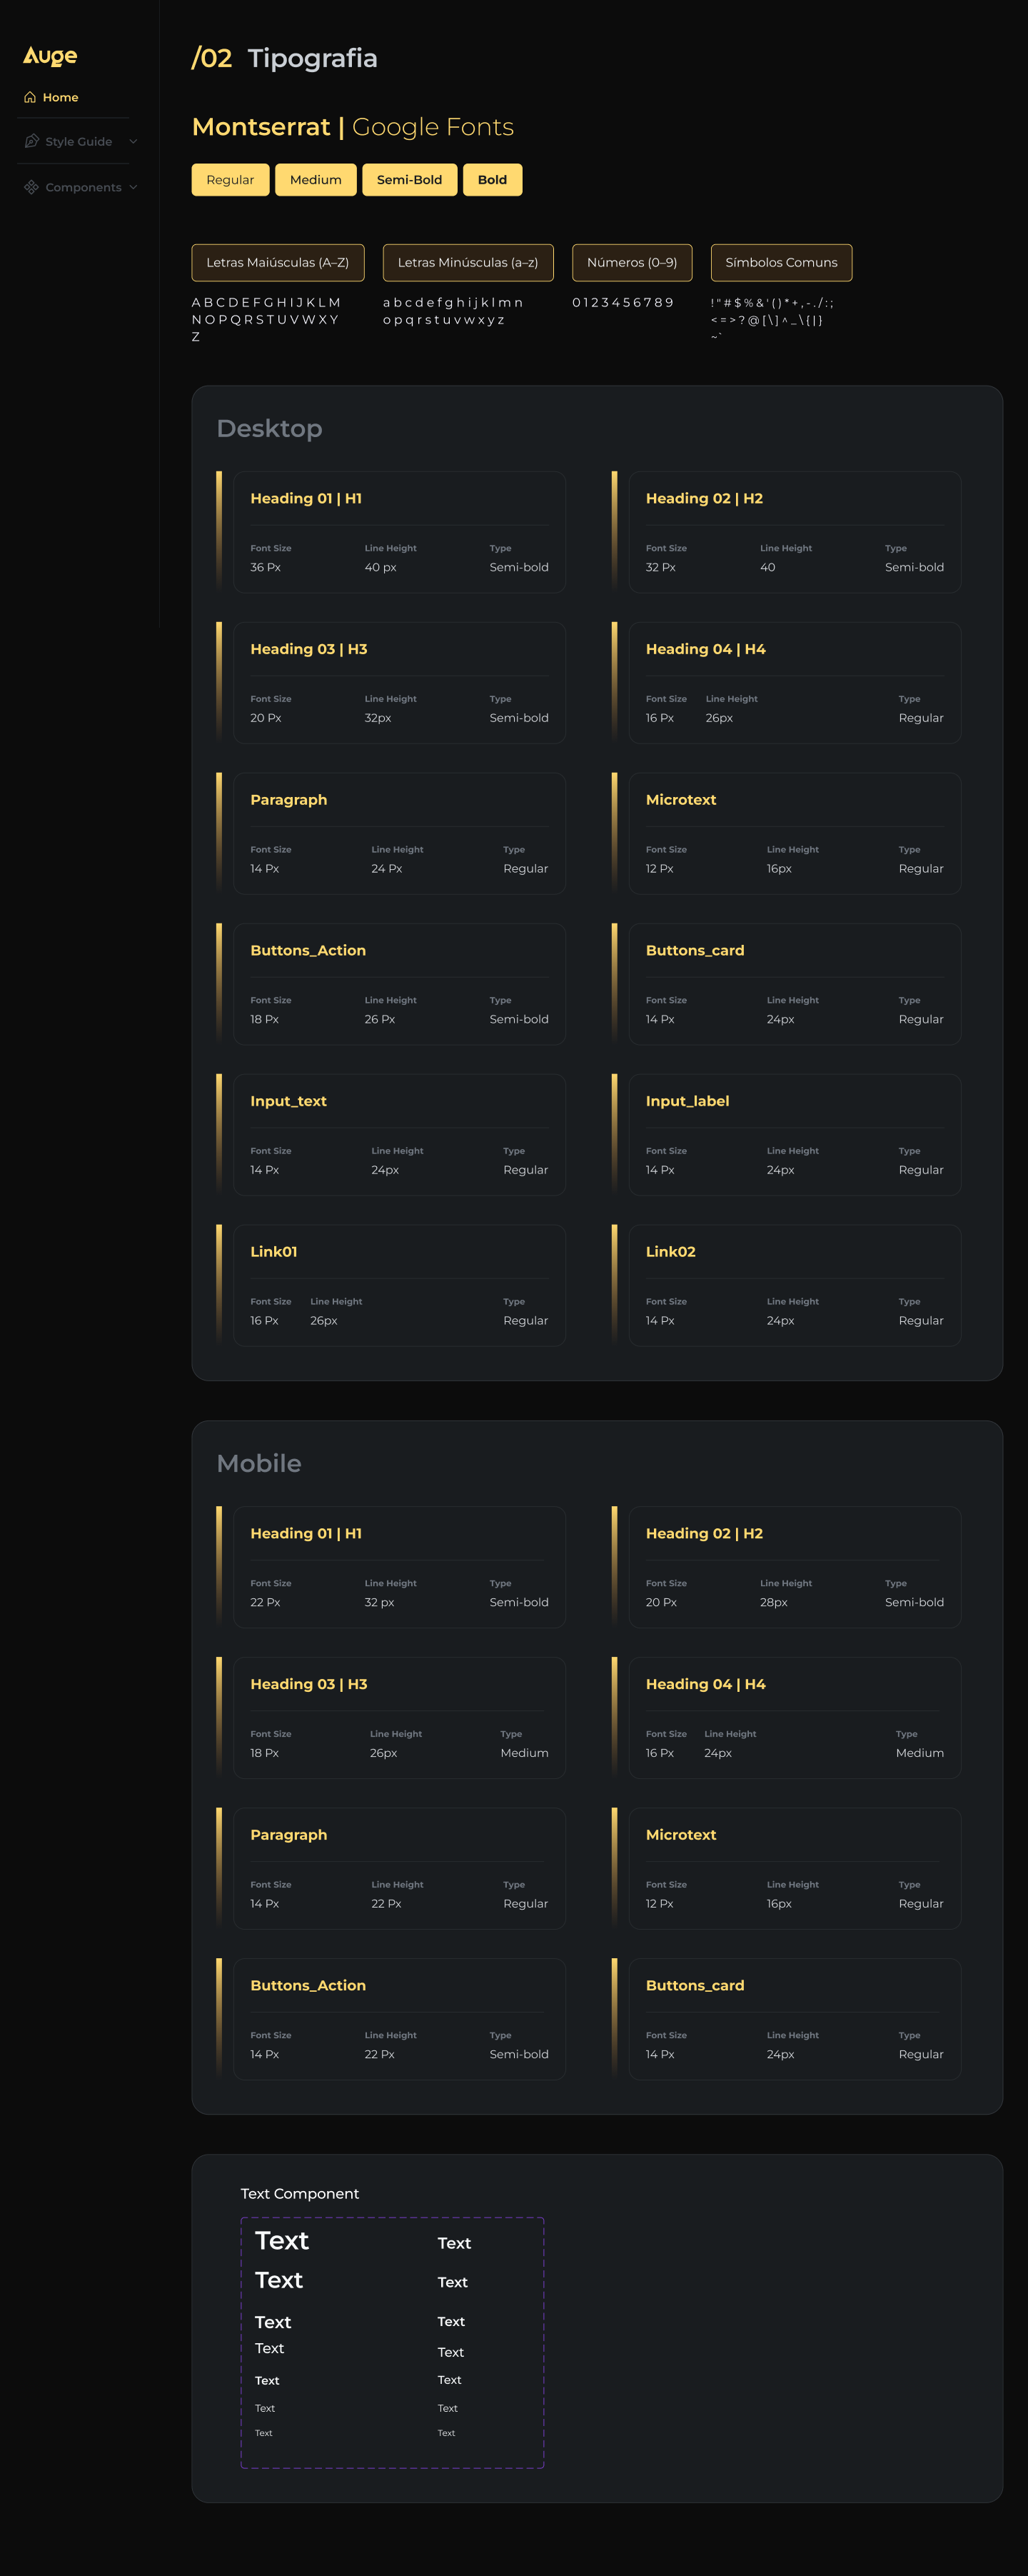Click the Mobile Buttons_card spec card
The height and width of the screenshot is (2576, 1028).
pos(795,2019)
